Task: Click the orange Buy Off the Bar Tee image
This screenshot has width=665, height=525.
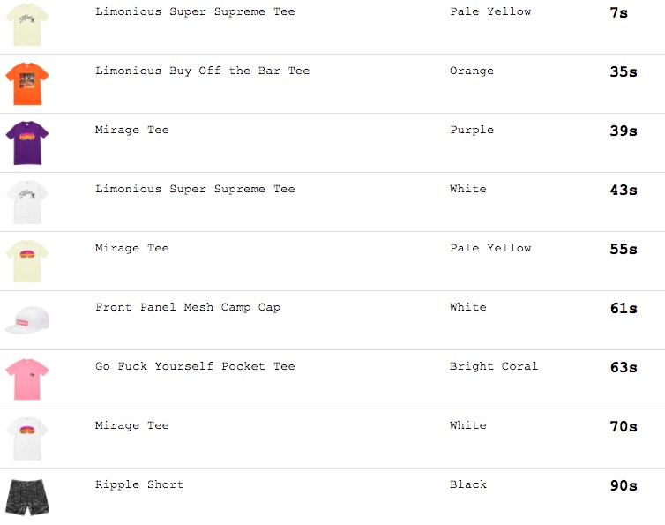Action: click(27, 84)
